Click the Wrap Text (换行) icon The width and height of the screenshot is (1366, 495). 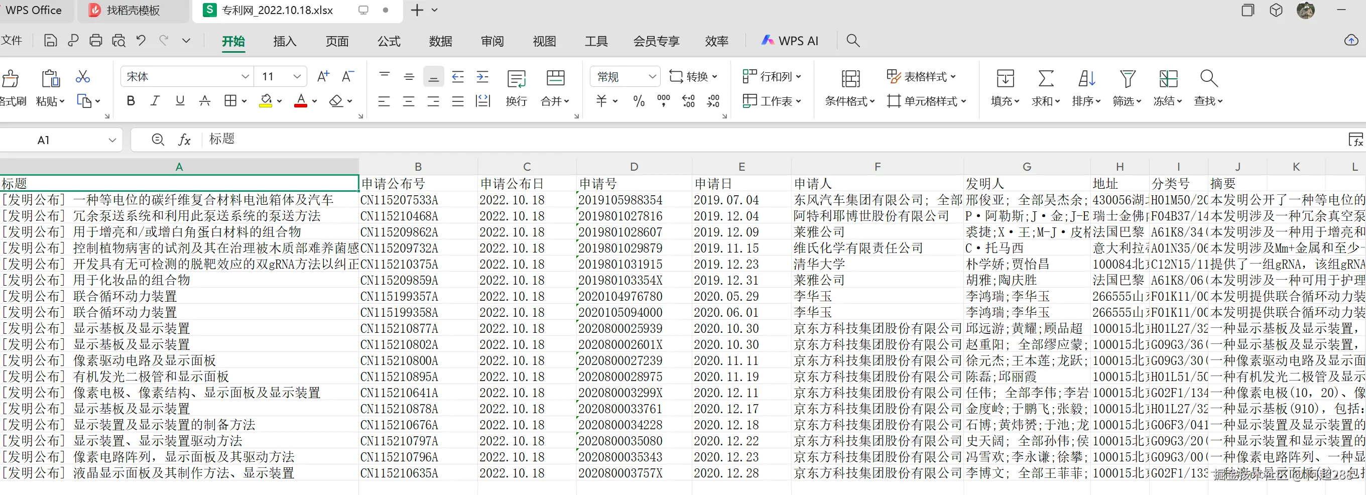[x=517, y=78]
